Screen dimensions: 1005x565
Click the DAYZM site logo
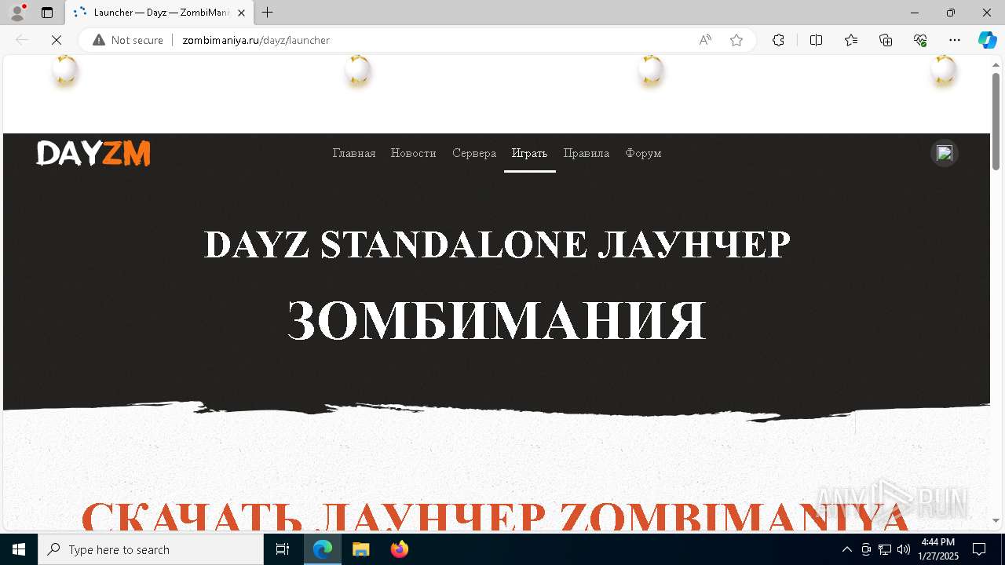click(x=93, y=153)
